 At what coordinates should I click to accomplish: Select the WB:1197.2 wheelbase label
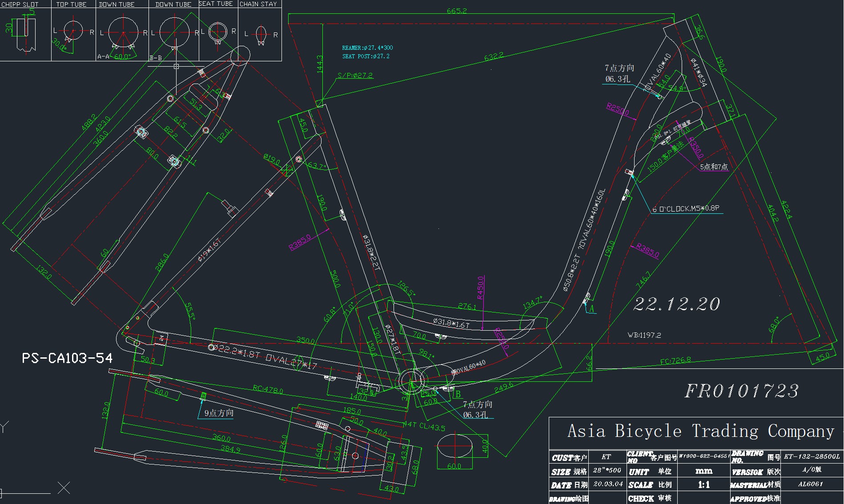click(644, 335)
